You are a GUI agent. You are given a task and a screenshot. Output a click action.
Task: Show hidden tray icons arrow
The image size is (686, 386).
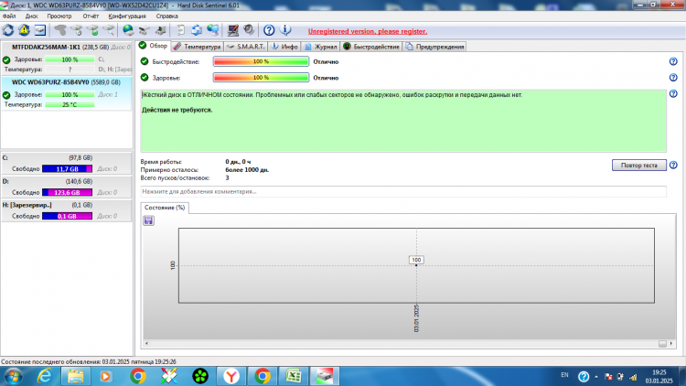coord(595,377)
